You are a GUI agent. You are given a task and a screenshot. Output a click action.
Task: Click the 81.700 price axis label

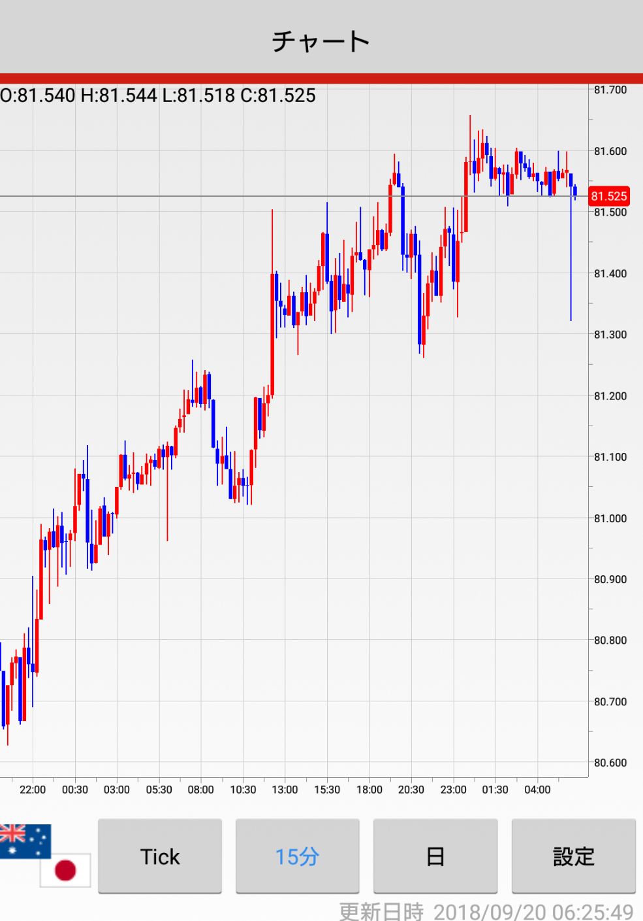pos(610,90)
